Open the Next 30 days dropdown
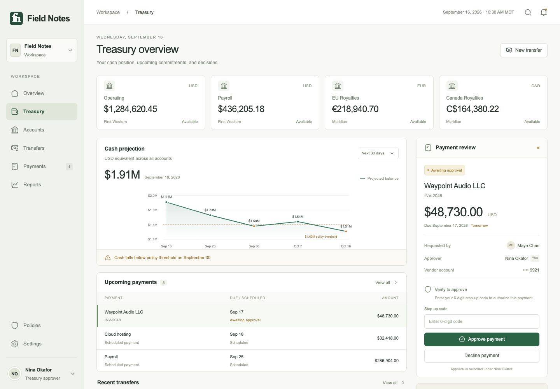560x389 pixels. coord(378,153)
